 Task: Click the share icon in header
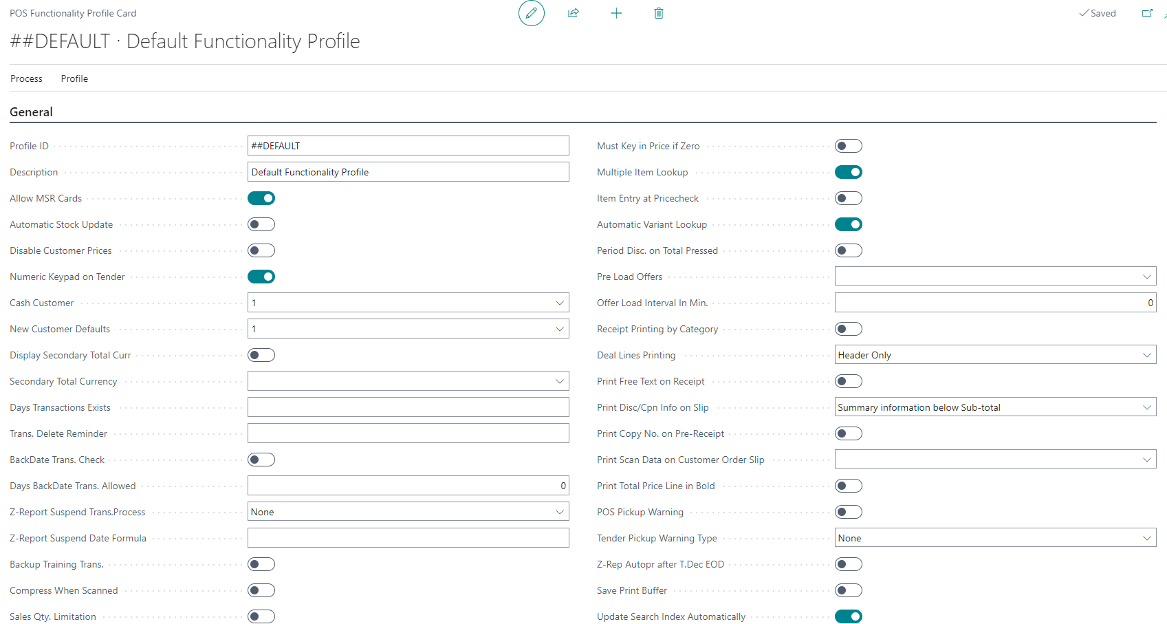pyautogui.click(x=574, y=13)
